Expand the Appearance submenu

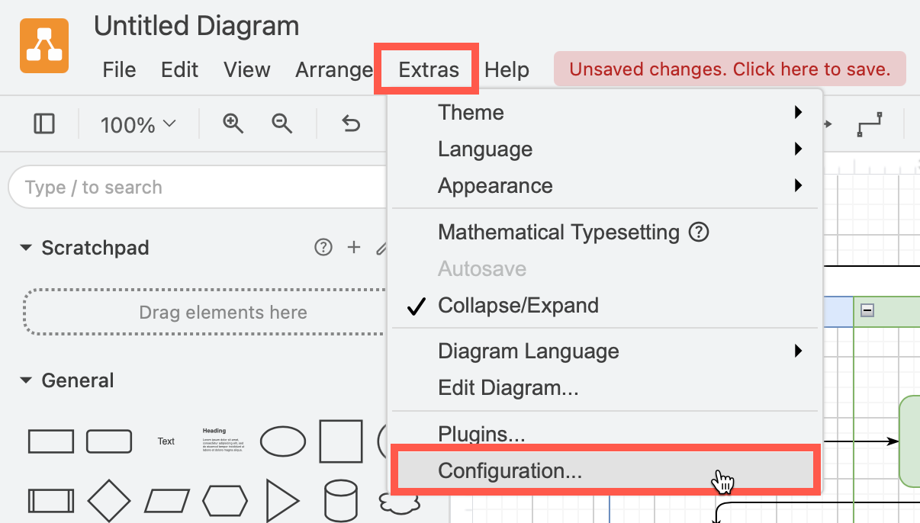(x=604, y=186)
